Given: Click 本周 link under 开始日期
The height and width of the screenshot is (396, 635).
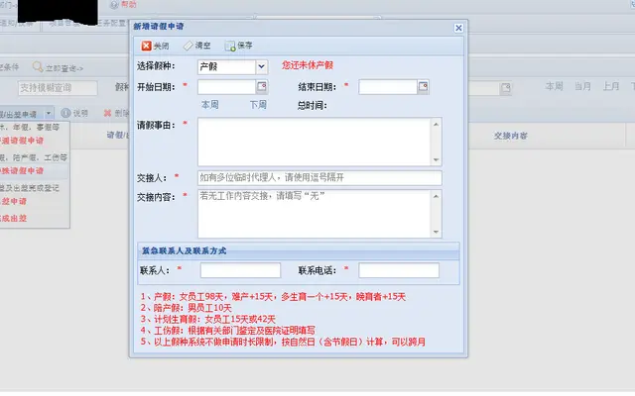Looking at the screenshot, I should click(x=209, y=105).
